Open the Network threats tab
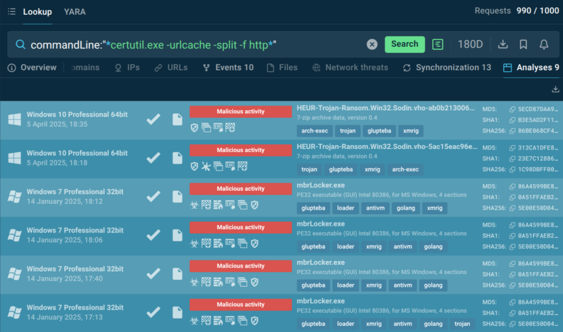The height and width of the screenshot is (332, 563). click(x=350, y=68)
